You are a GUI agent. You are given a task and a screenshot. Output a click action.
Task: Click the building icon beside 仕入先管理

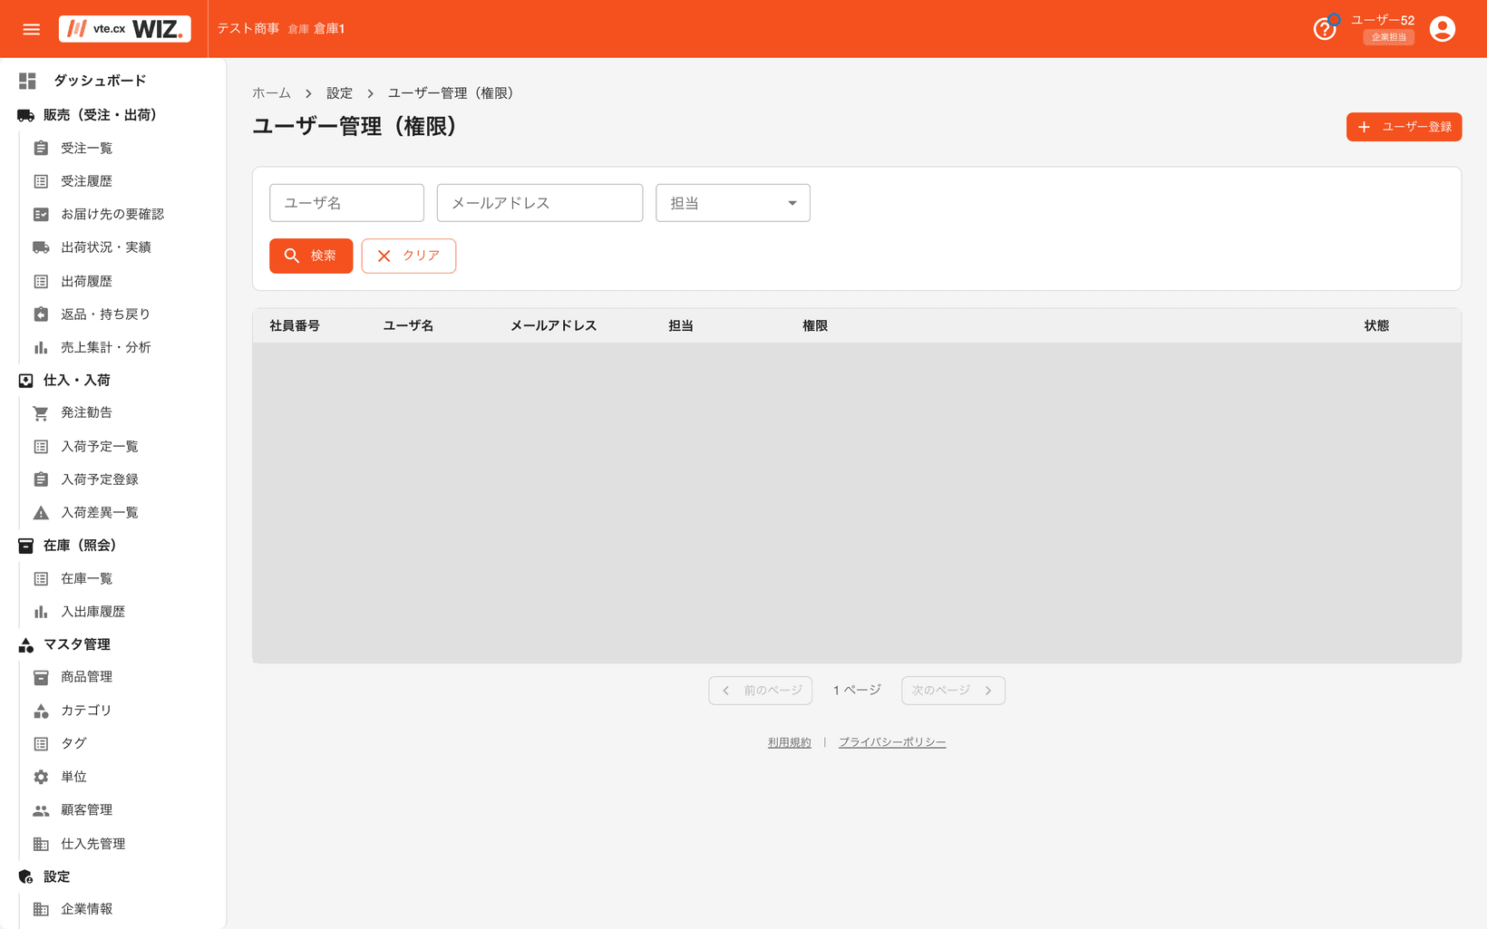pyautogui.click(x=41, y=844)
